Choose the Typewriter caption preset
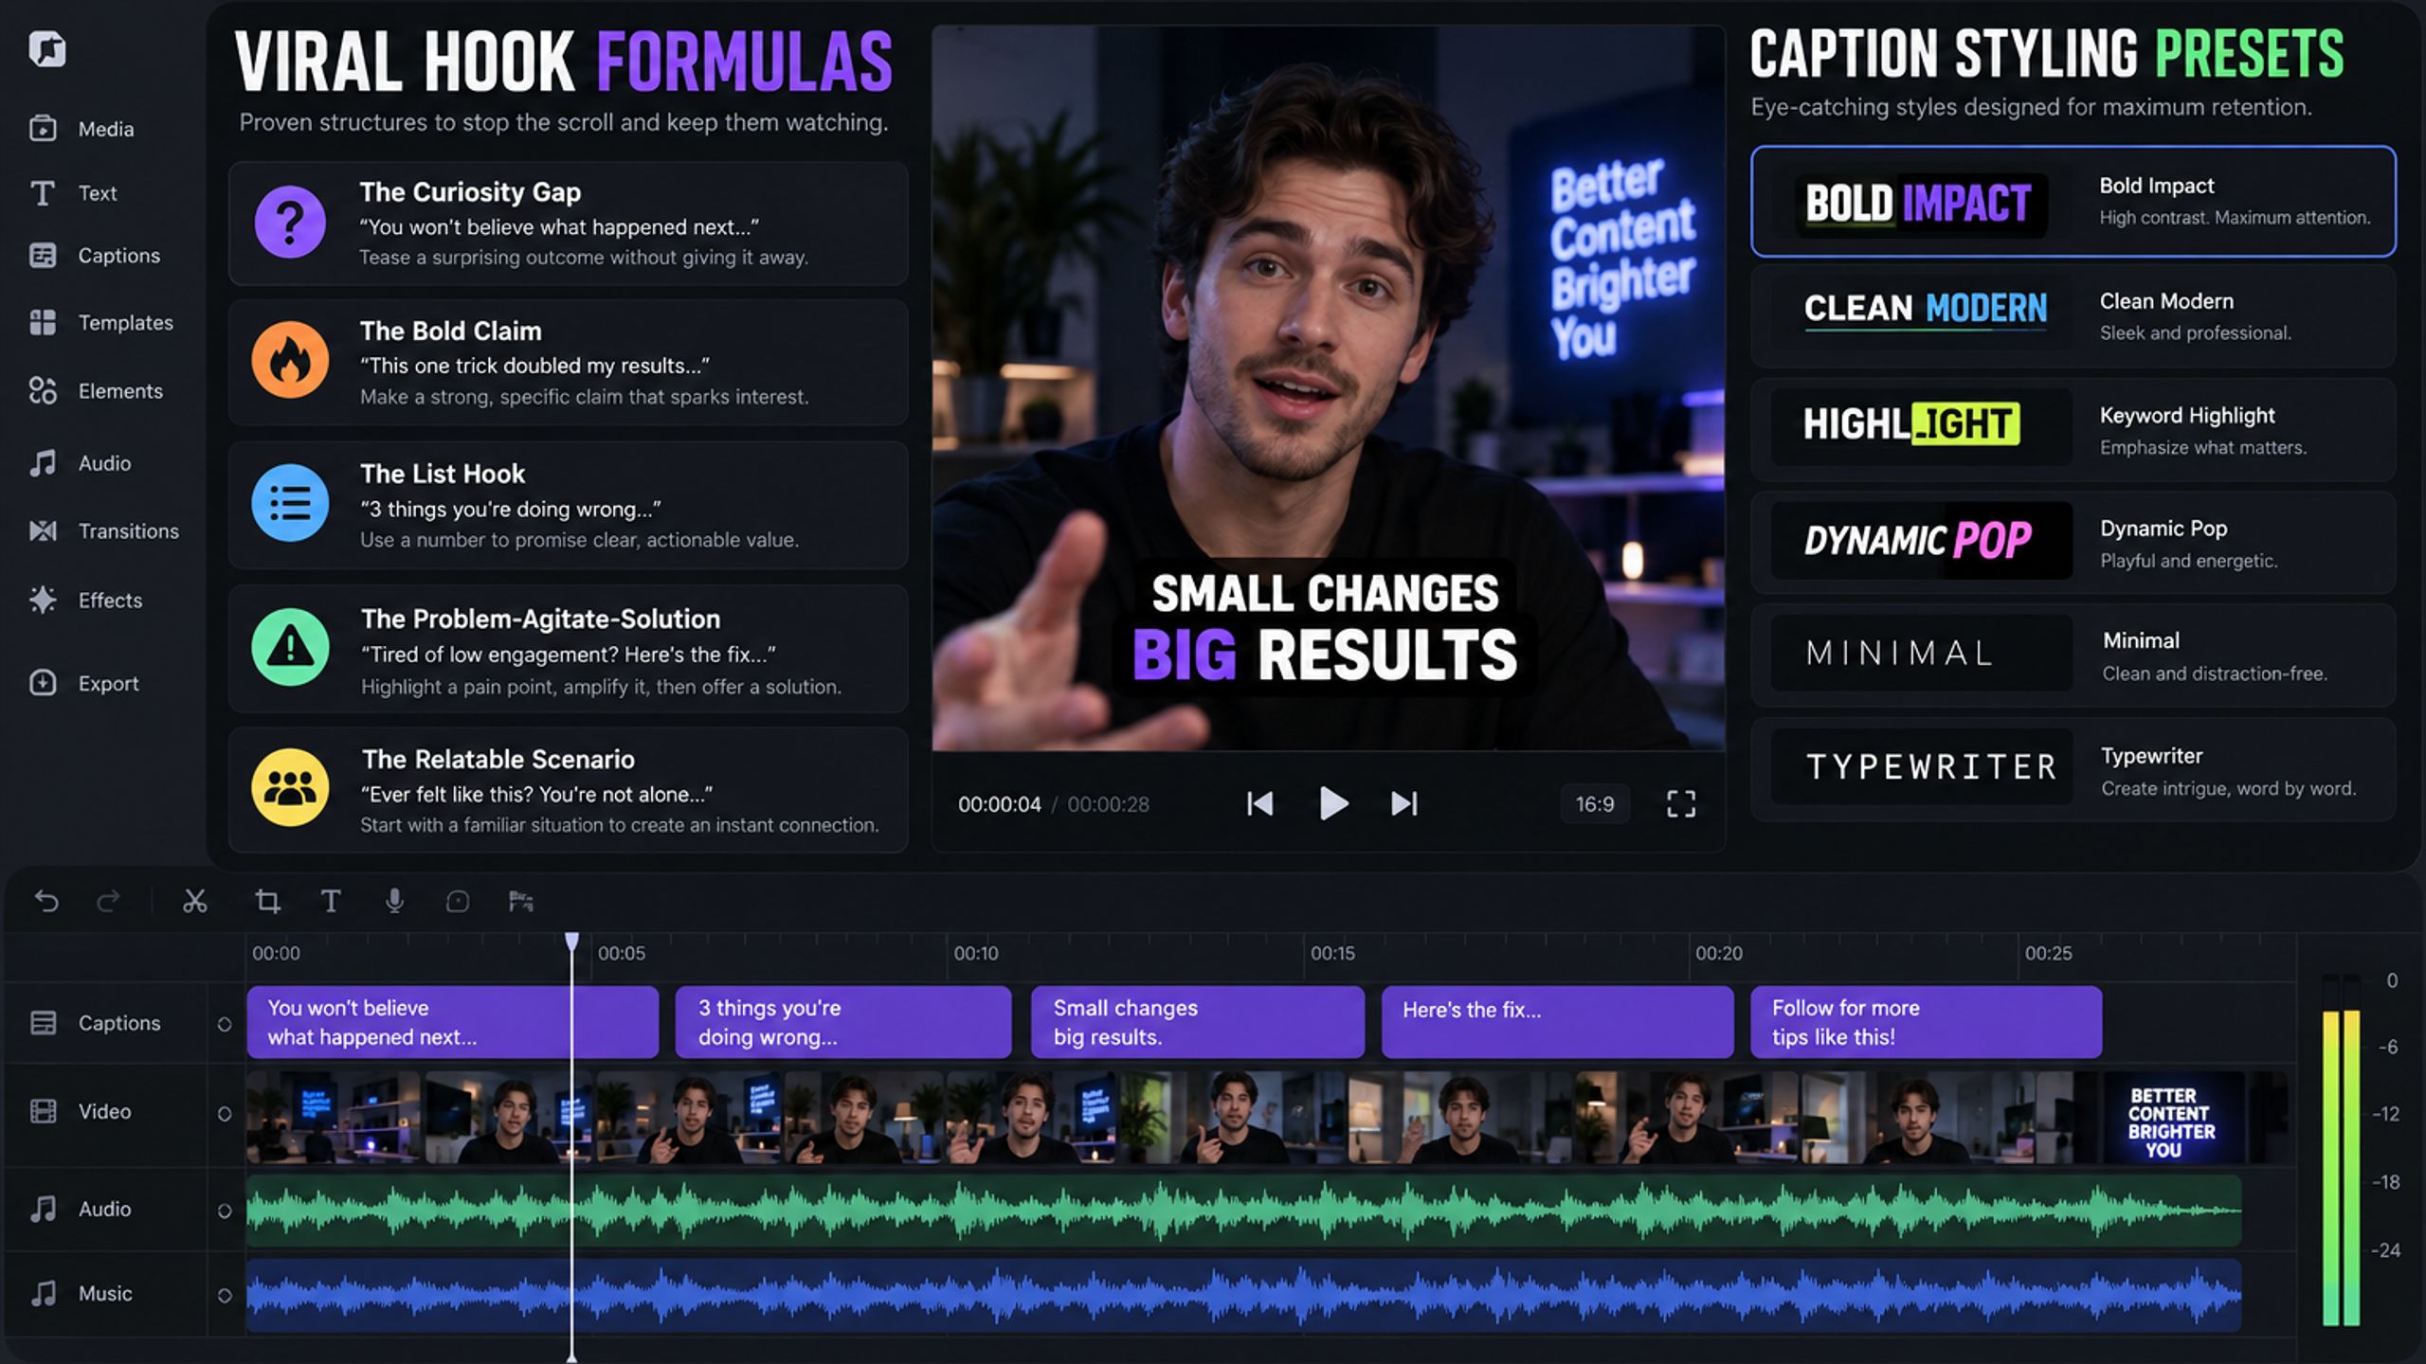 pos(2073,770)
